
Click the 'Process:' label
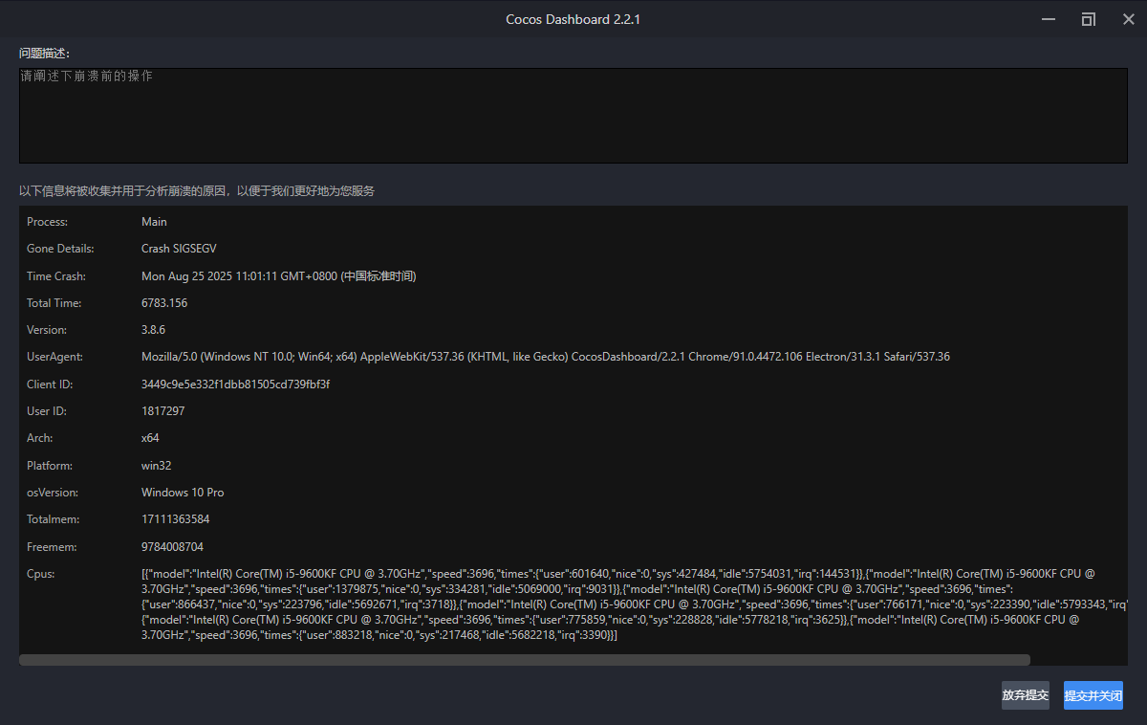point(47,222)
